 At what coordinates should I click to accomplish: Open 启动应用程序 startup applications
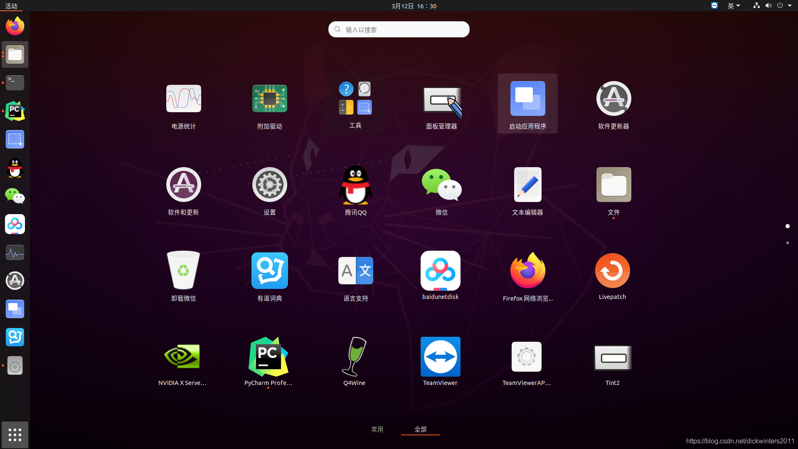(x=527, y=99)
